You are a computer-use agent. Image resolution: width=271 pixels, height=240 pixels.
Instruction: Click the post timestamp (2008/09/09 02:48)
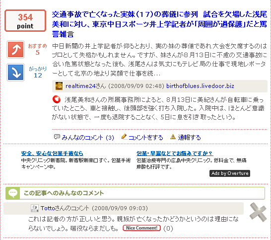136,86
